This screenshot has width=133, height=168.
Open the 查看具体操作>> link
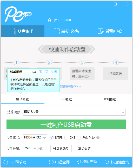[x=70, y=87]
